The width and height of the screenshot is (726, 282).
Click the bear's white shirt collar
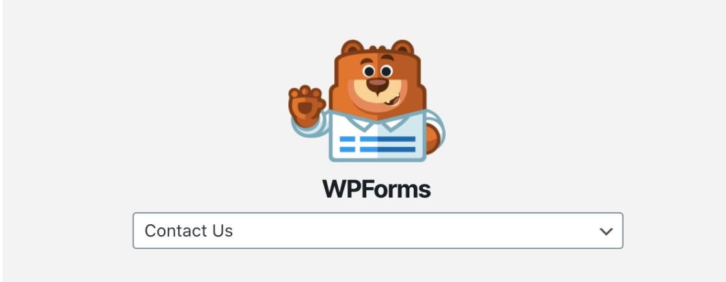click(x=377, y=121)
